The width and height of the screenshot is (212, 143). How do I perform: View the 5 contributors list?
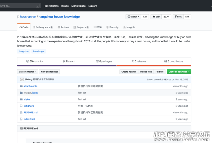coord(174,61)
